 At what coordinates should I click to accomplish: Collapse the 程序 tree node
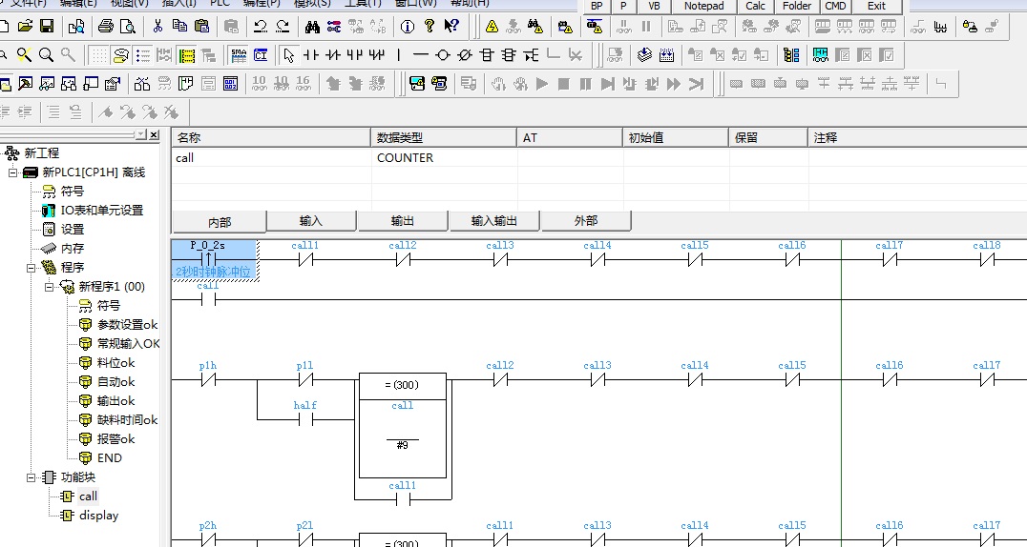click(31, 268)
